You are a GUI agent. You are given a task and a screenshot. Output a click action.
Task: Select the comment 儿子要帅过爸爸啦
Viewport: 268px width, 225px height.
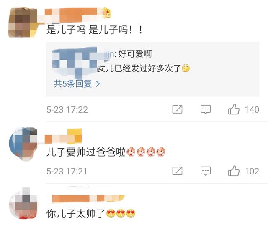click(106, 152)
